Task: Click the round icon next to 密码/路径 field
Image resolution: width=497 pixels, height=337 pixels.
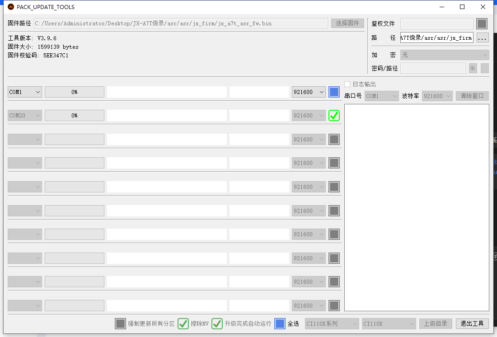Action: click(x=473, y=68)
